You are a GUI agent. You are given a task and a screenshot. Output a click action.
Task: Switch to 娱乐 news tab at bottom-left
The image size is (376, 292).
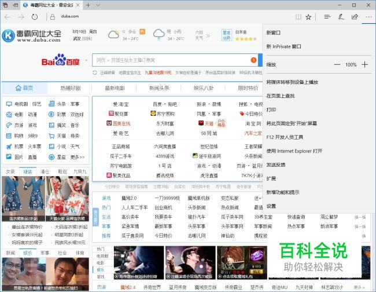pyautogui.click(x=28, y=253)
